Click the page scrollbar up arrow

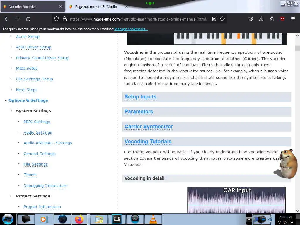tap(297, 35)
